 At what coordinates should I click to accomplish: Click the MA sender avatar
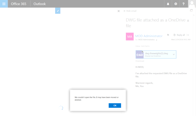130,37
